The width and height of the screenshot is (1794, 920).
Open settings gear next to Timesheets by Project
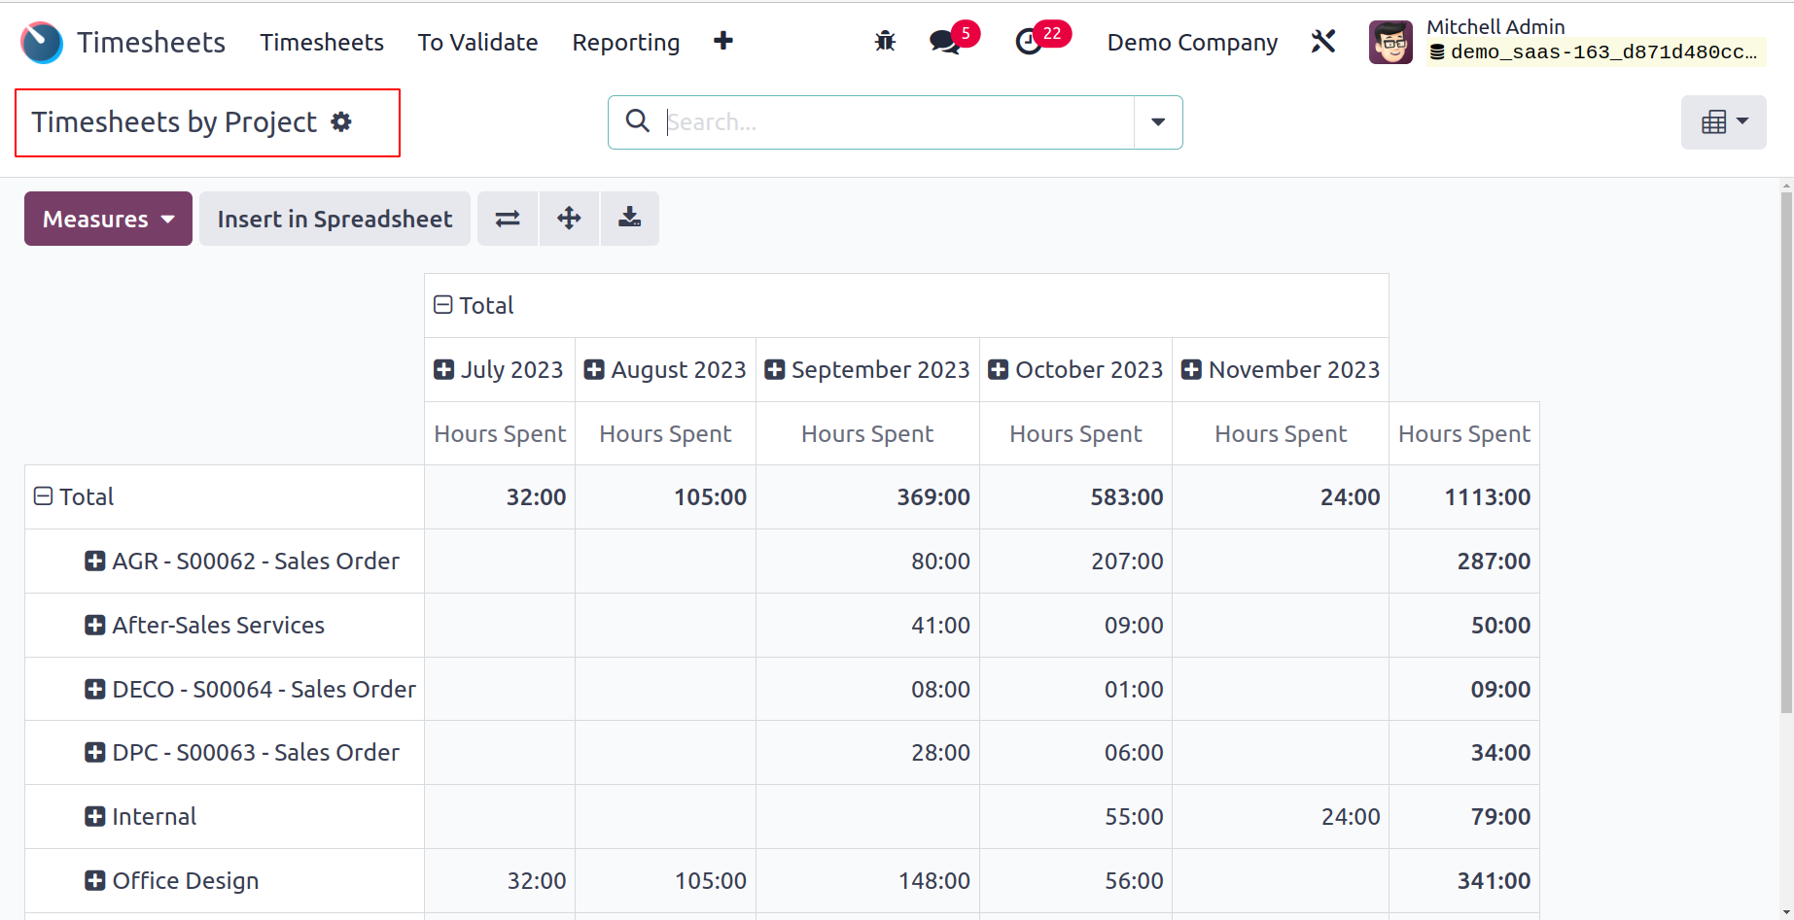point(341,121)
